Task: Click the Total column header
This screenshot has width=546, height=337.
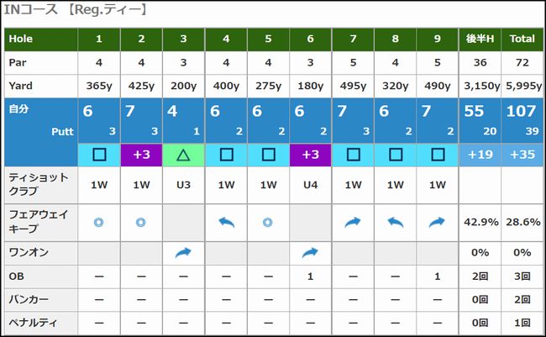Action: 522,39
